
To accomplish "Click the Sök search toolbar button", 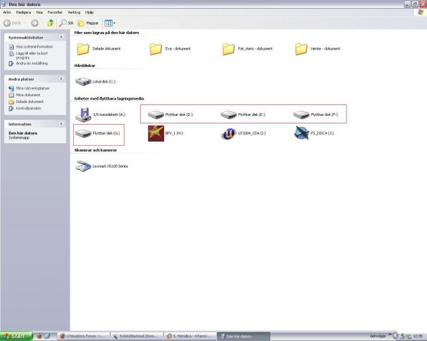I will coord(66,23).
